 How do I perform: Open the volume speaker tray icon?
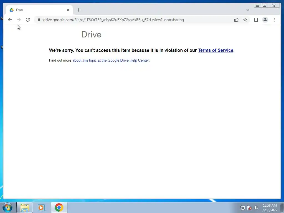[x=256, y=208]
